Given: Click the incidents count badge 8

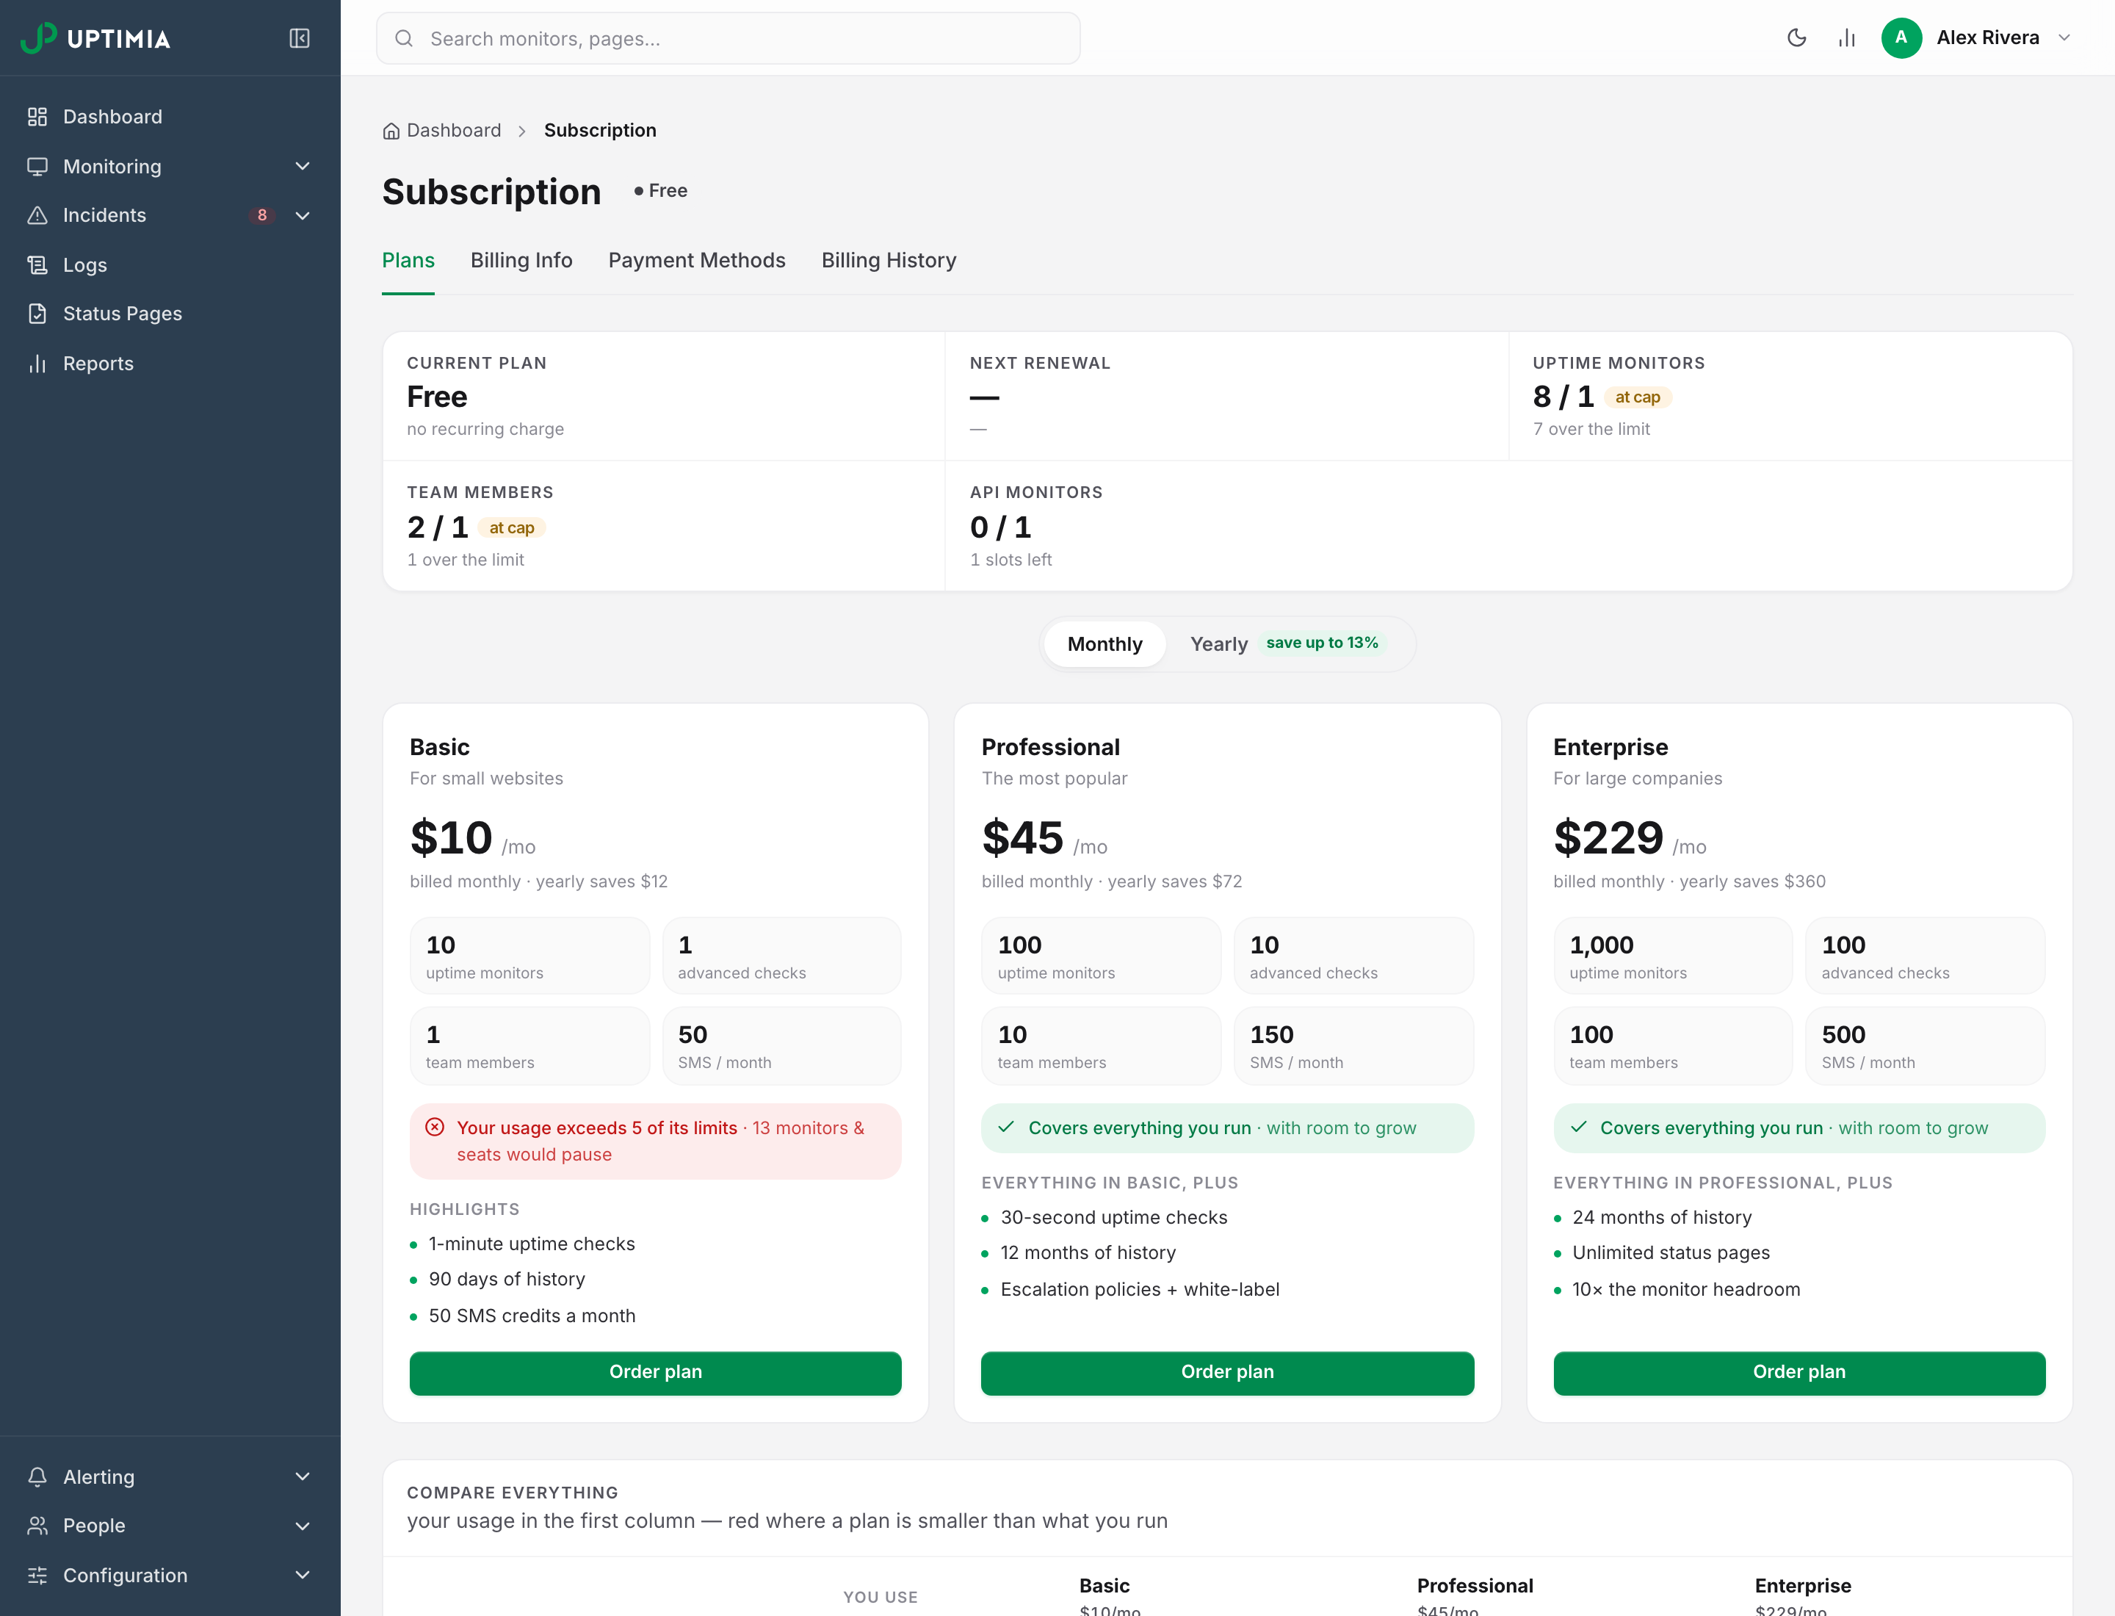Looking at the screenshot, I should coord(261,215).
